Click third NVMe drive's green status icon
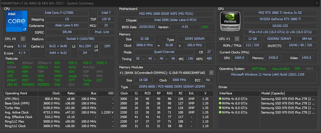This screenshot has height=133, width=321. [220, 108]
